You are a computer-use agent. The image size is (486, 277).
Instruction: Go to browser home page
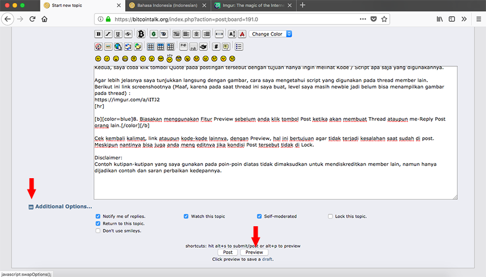[x=44, y=19]
